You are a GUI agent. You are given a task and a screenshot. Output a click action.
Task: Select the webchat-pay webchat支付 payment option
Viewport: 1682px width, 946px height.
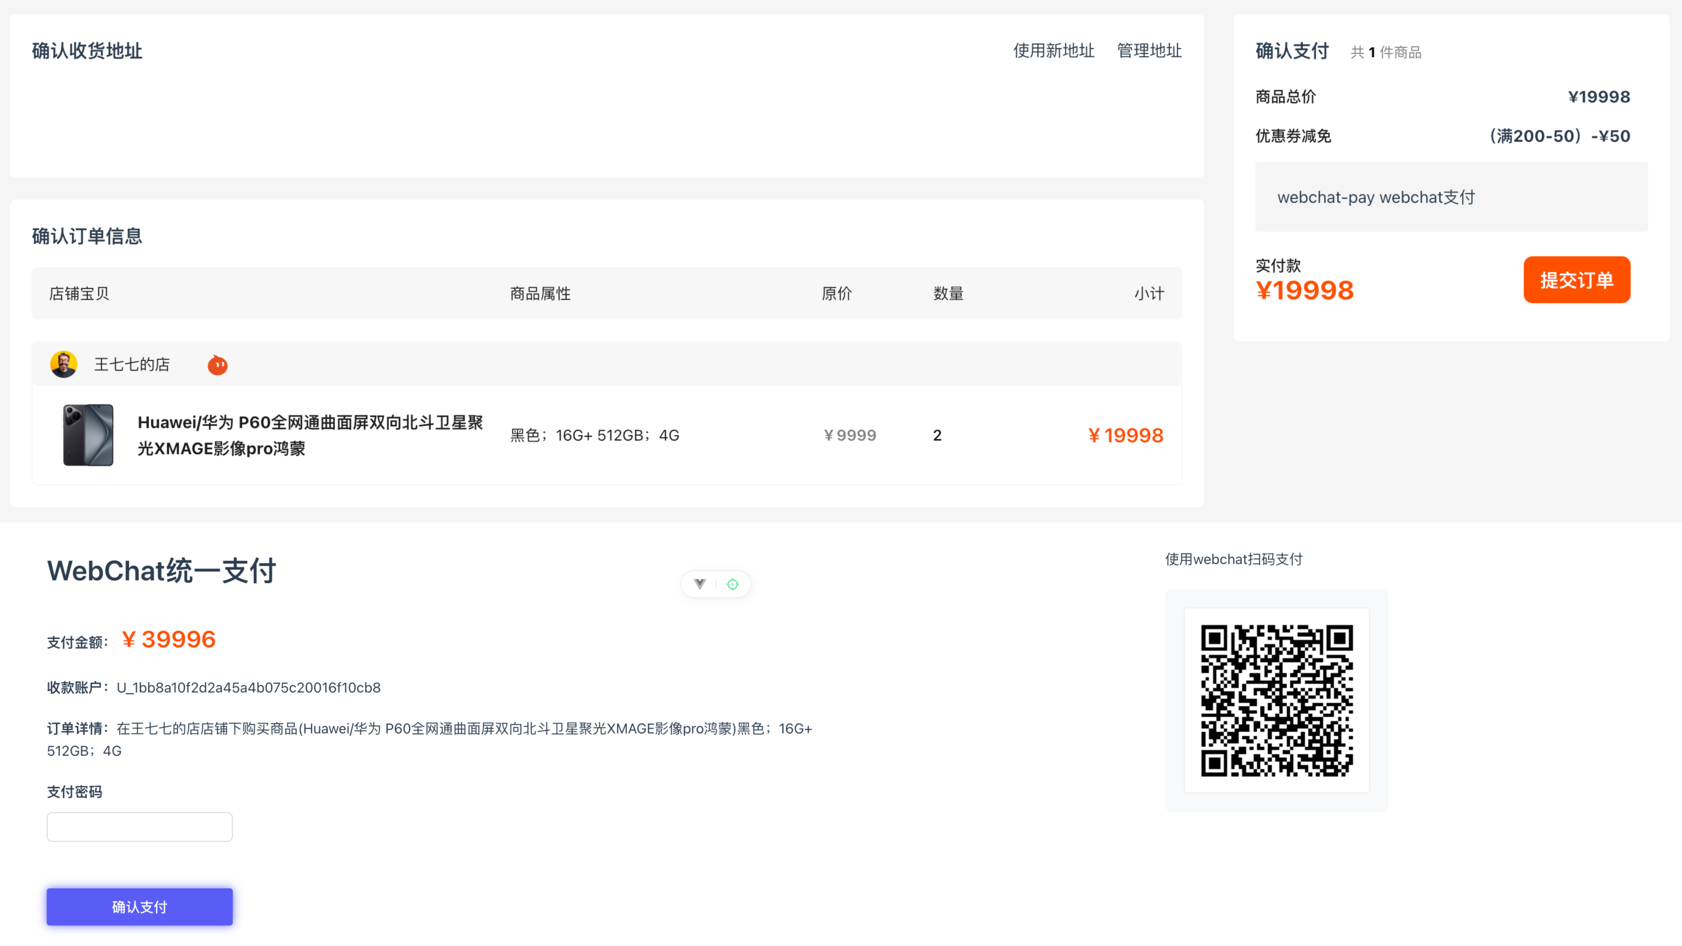(x=1451, y=197)
